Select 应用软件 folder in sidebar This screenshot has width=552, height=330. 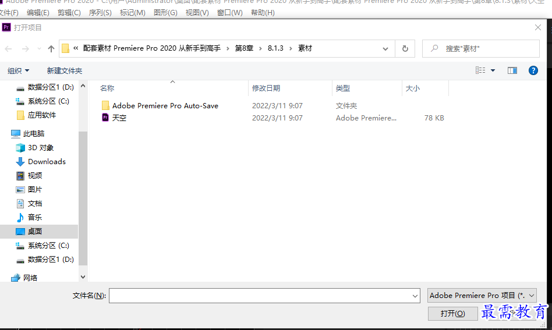coord(41,115)
